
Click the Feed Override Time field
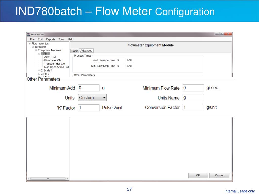[121, 60]
